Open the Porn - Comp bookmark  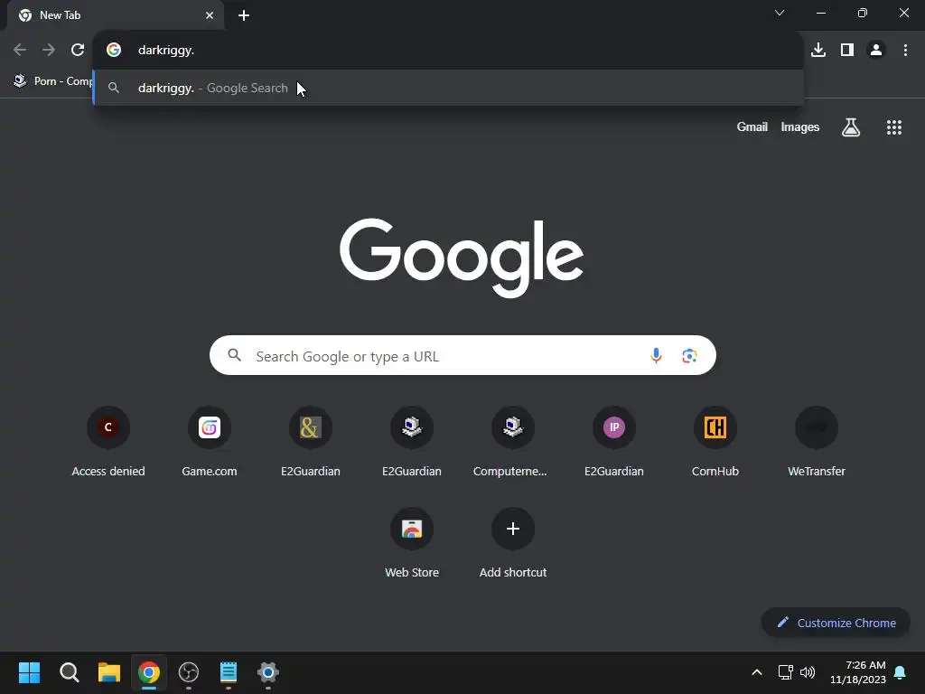coord(53,80)
